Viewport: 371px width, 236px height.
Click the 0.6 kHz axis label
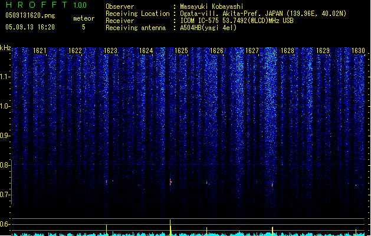[x=5, y=224]
